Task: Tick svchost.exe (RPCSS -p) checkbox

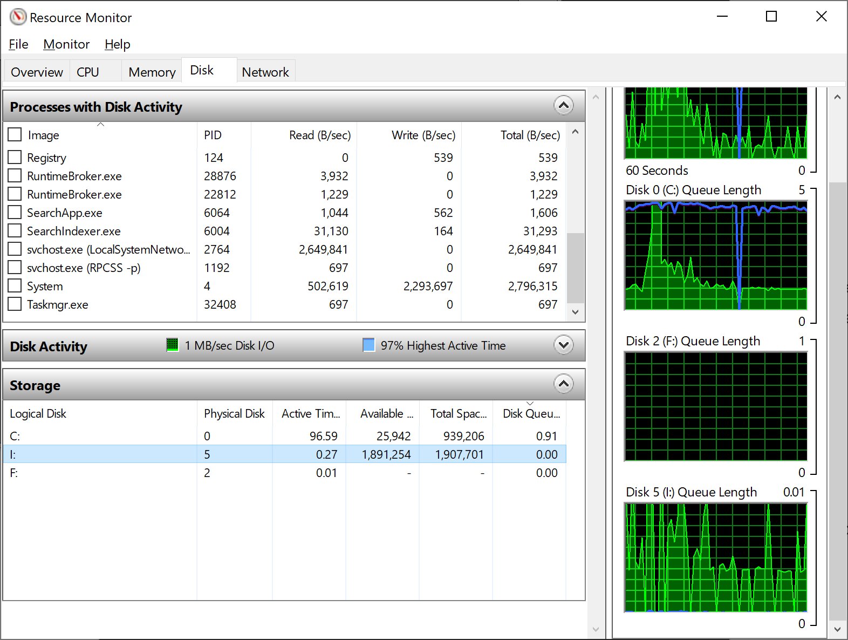Action: 15,267
